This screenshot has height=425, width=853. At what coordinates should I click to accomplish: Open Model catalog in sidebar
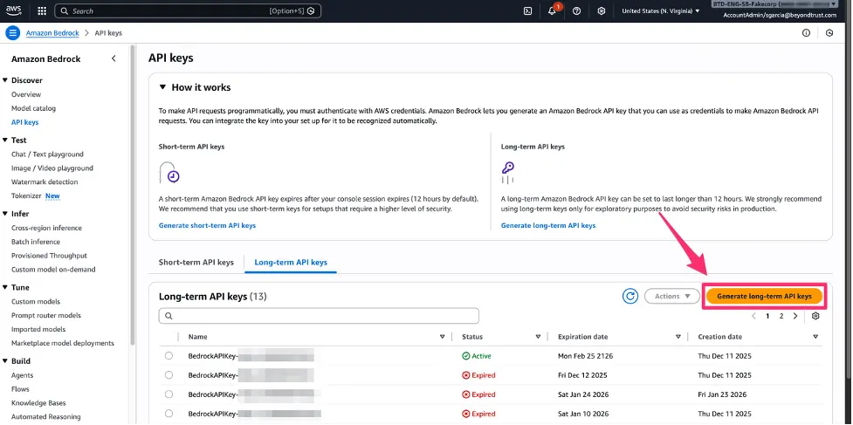click(34, 108)
